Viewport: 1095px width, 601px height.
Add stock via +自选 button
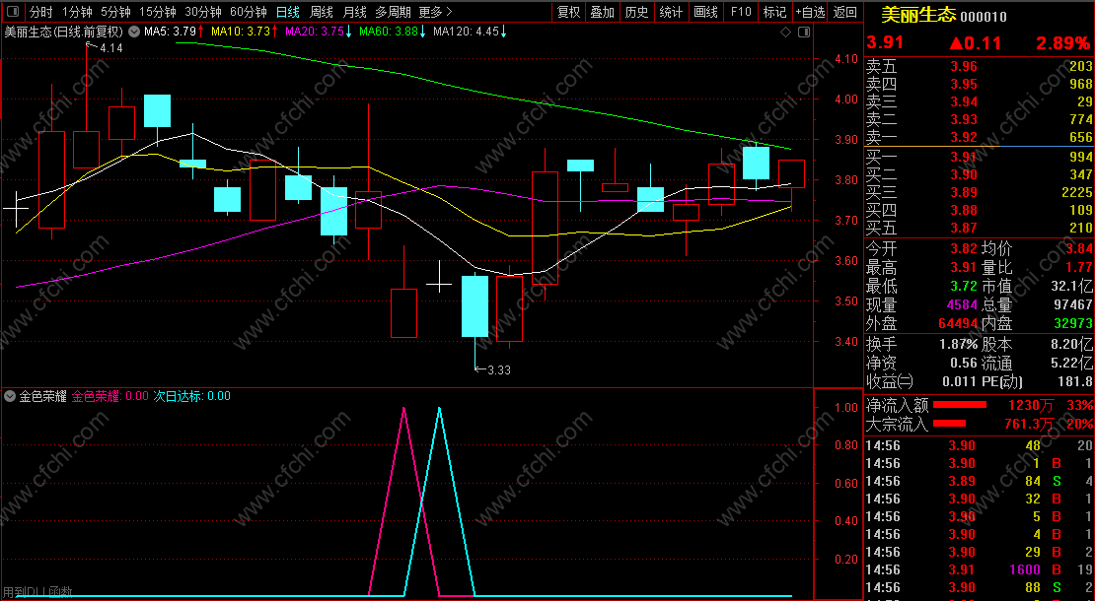[x=810, y=12]
